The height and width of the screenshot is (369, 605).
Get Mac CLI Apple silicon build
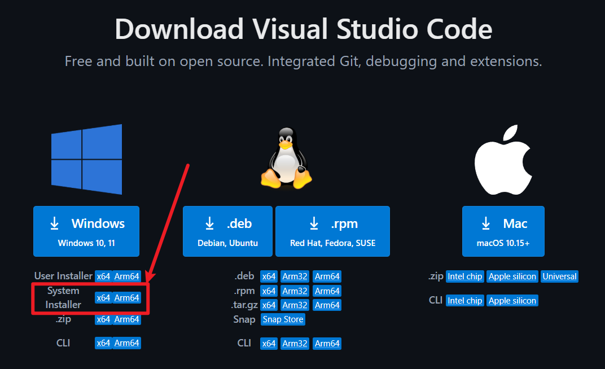pos(512,300)
